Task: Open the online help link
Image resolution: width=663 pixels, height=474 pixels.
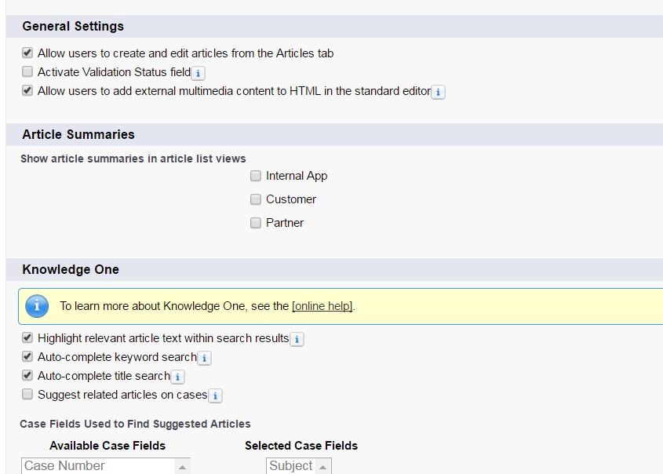Action: pos(322,306)
